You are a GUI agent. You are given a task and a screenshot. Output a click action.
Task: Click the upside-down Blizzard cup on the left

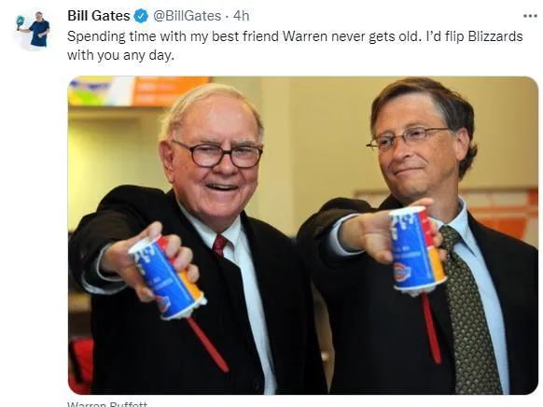point(168,277)
